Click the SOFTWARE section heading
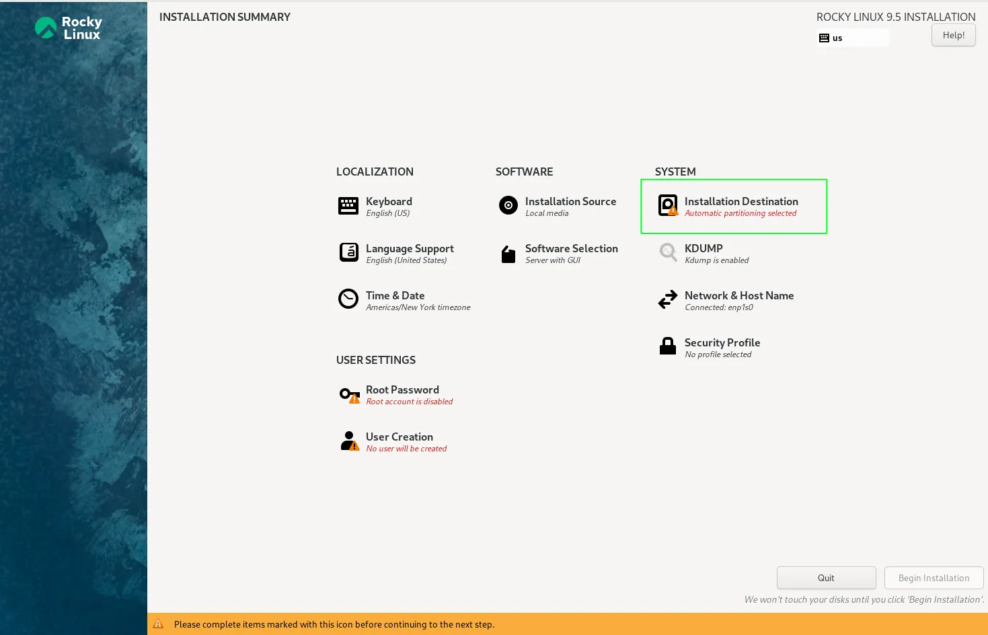 (x=524, y=172)
